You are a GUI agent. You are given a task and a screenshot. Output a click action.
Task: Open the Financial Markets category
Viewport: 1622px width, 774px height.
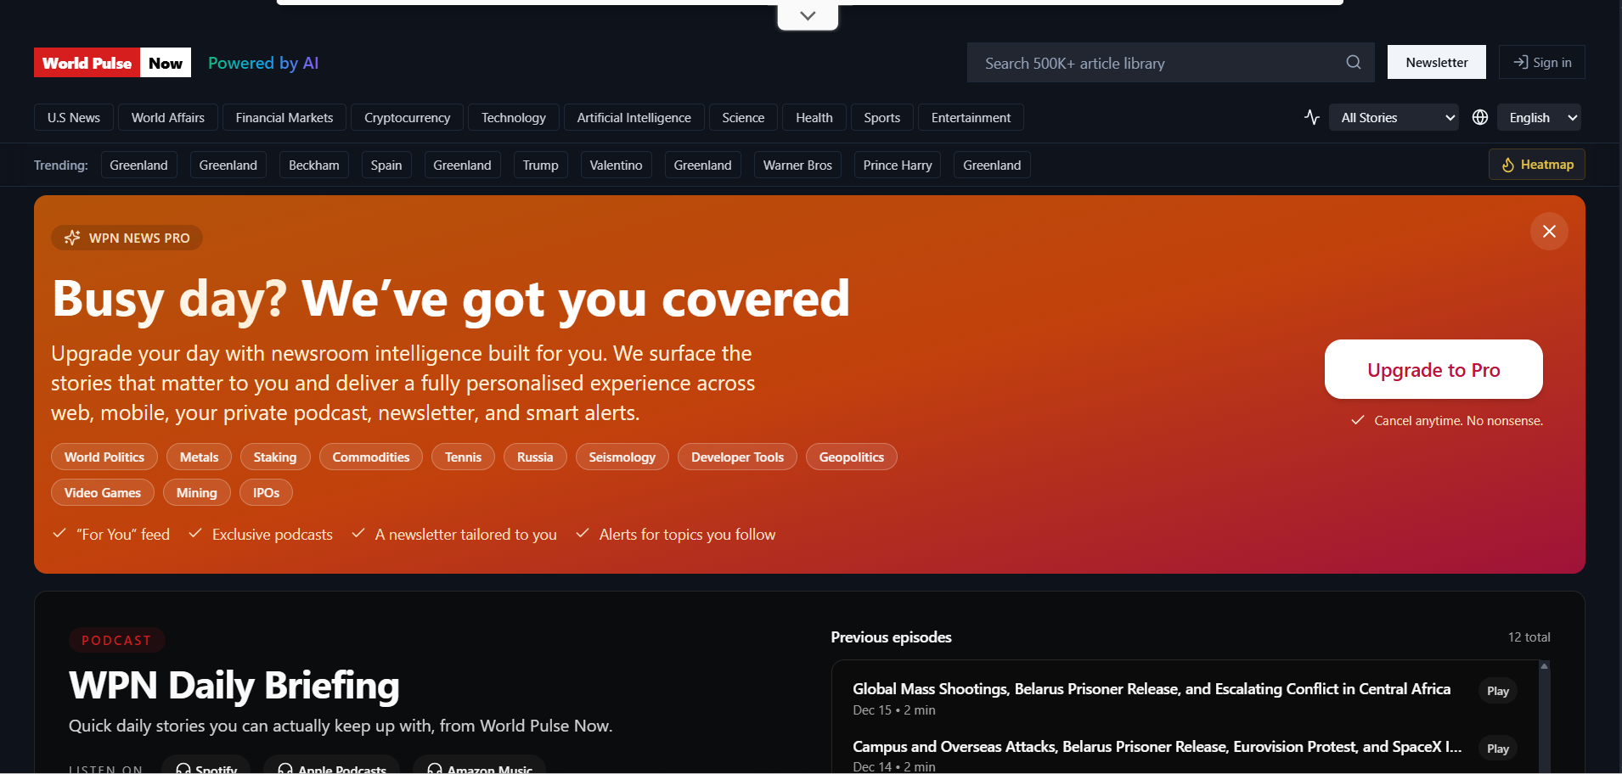point(284,117)
